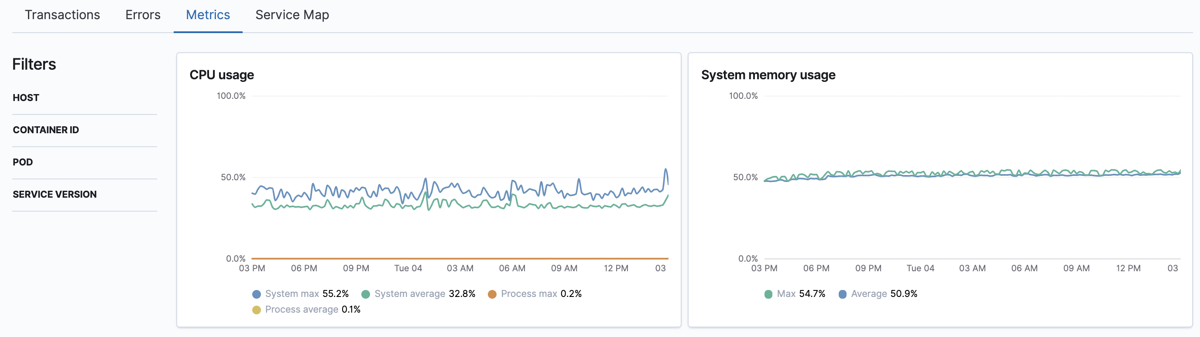The height and width of the screenshot is (337, 1200).
Task: Open the Service Map tab
Action: (292, 15)
